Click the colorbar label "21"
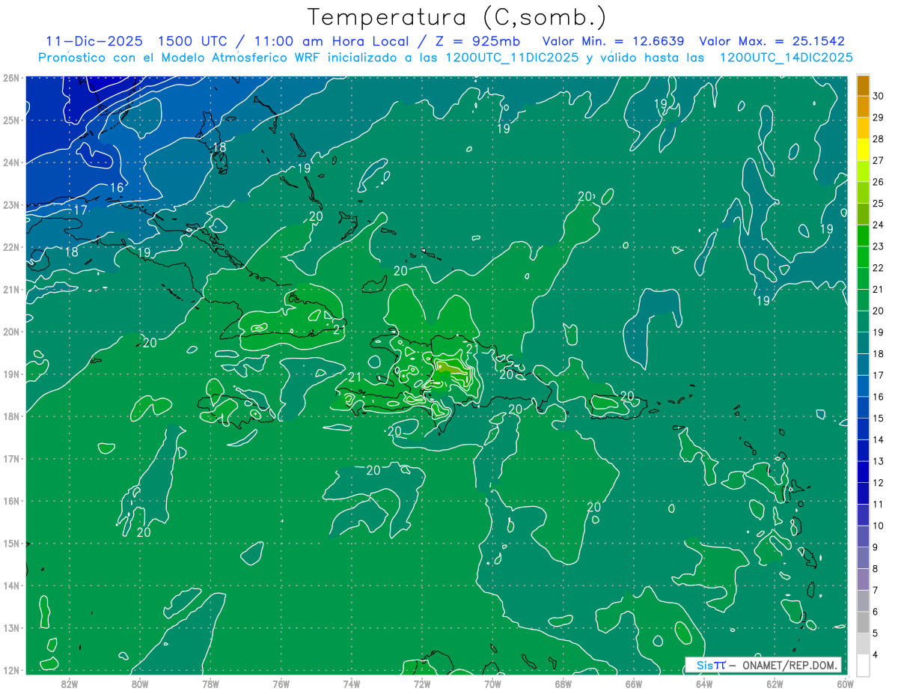Image resolution: width=898 pixels, height=694 pixels. [x=879, y=289]
